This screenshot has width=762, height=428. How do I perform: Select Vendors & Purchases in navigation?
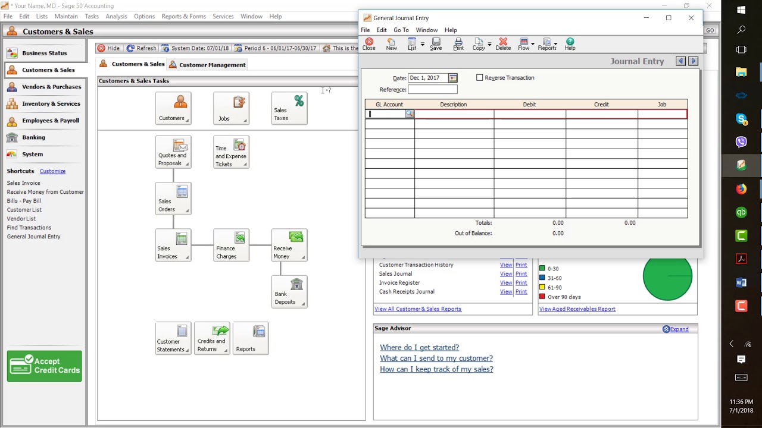click(x=45, y=87)
